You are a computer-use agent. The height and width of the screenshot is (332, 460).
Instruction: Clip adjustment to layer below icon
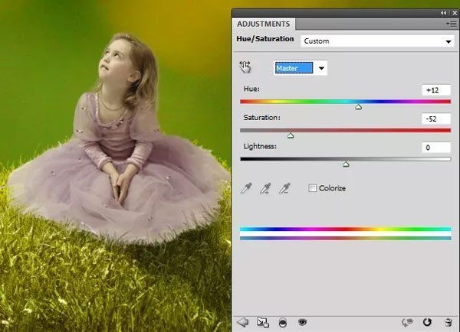tap(282, 323)
